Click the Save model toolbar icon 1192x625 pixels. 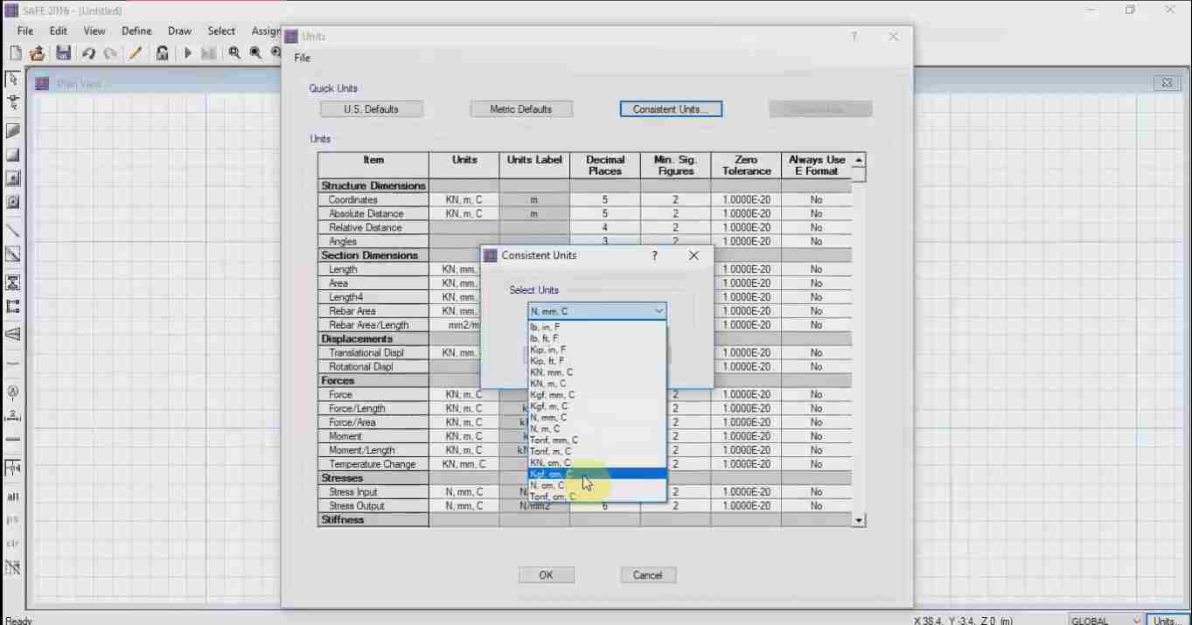[x=63, y=53]
